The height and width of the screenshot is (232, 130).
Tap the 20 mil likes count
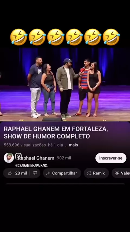[x=21, y=173]
